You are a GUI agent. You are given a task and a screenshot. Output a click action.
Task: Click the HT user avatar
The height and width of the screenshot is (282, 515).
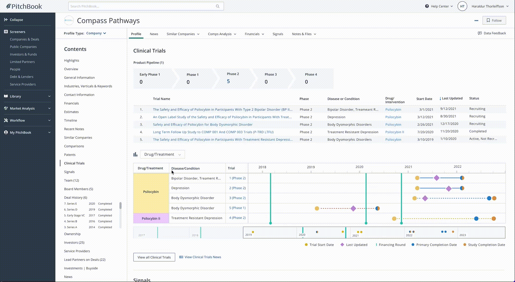tap(462, 6)
